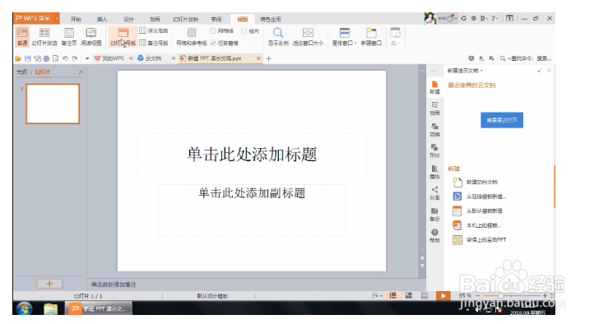Open the 插入 (Insert) ribbon tab

102,19
